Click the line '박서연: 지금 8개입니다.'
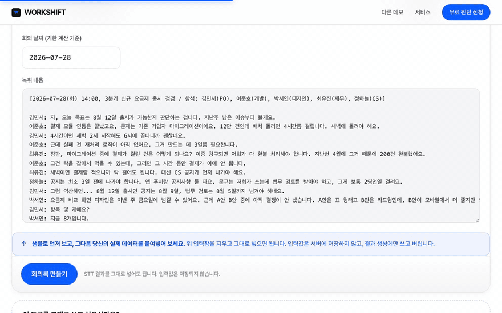Image resolution: width=502 pixels, height=313 pixels. [x=59, y=219]
